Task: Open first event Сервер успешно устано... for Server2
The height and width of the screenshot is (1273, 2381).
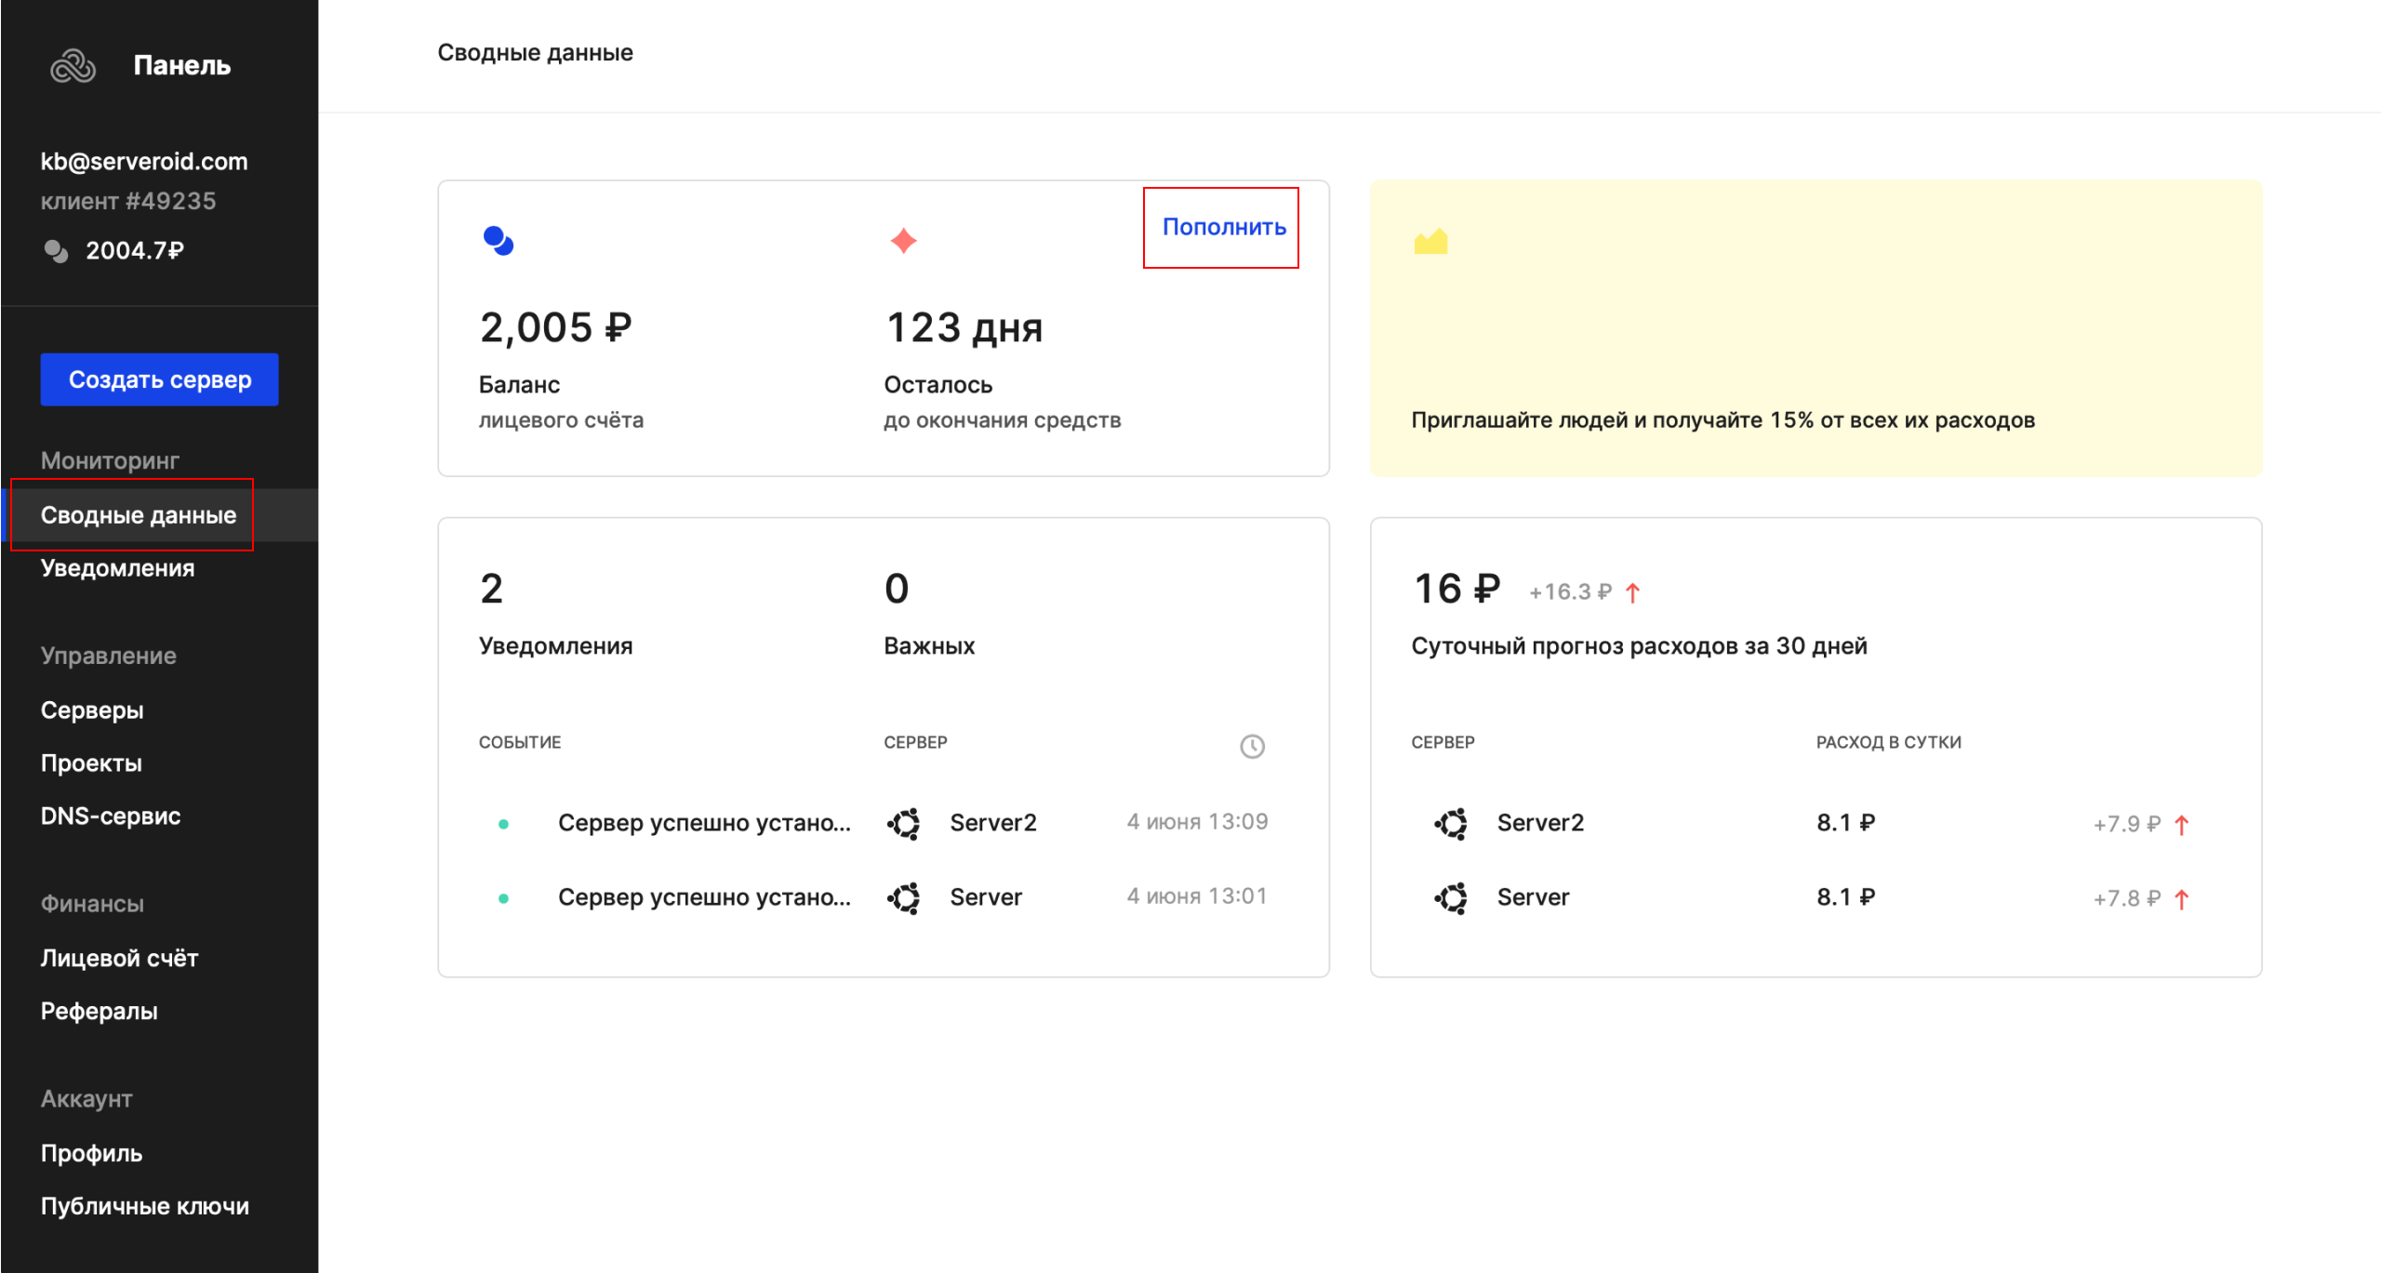Action: [704, 823]
